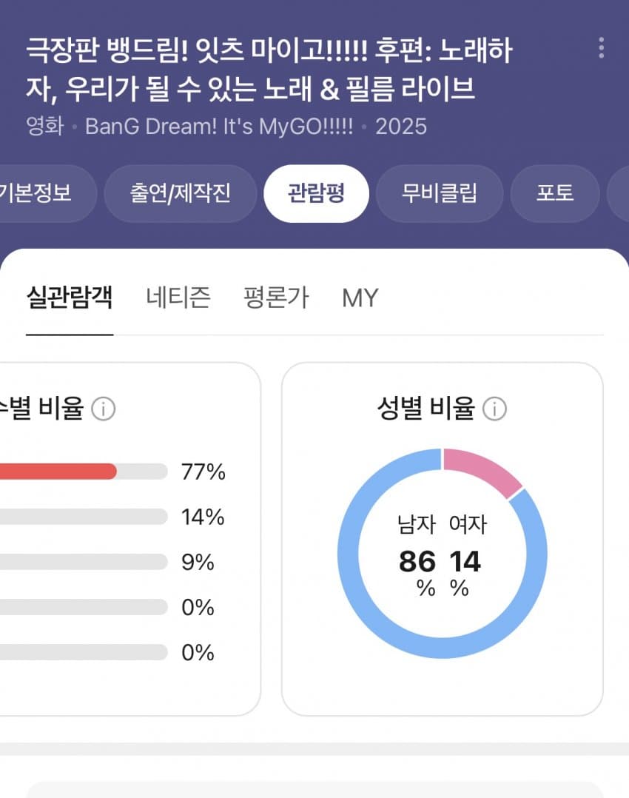
Task: Open the three-dot more options menu
Action: (x=601, y=48)
